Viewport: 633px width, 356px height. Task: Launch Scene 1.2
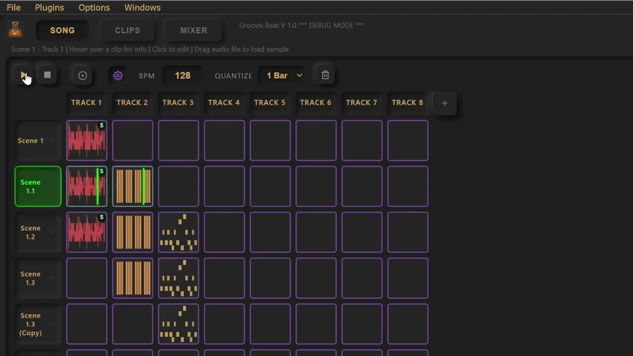click(38, 232)
